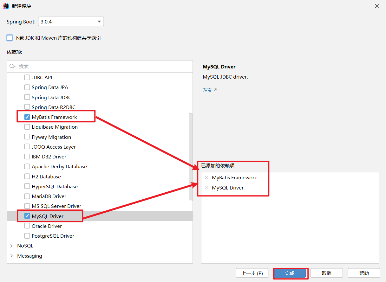
Task: Check the Spring Data JPA dependency
Action: tap(27, 87)
